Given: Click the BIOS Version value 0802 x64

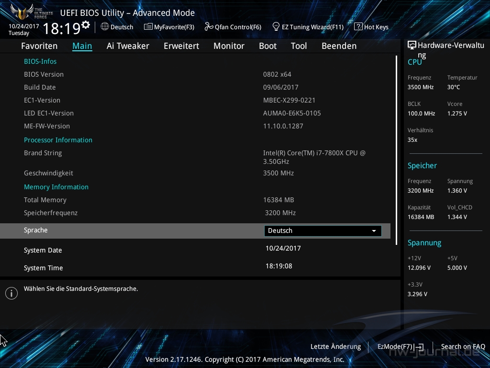Looking at the screenshot, I should [x=277, y=74].
